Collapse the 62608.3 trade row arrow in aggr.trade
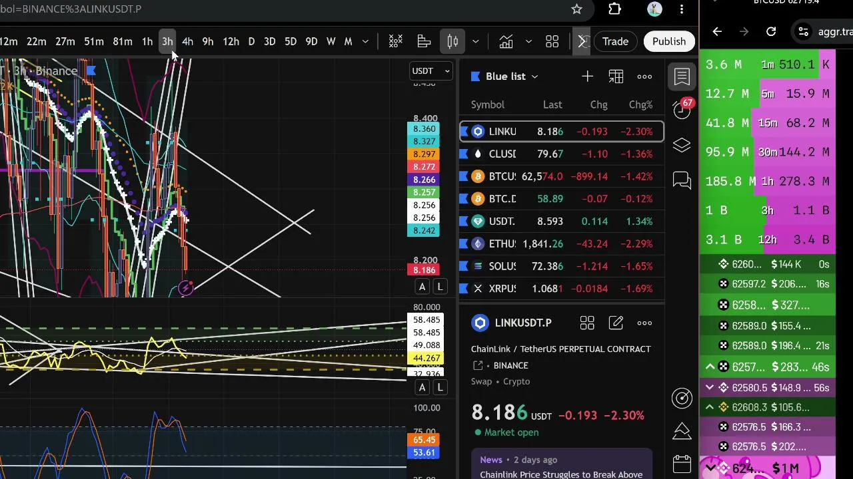 point(710,407)
